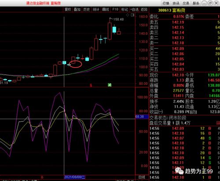Toggle 复权 price adjustment in chart toolbar
Viewport: 220px width, 181px height.
coord(68,9)
